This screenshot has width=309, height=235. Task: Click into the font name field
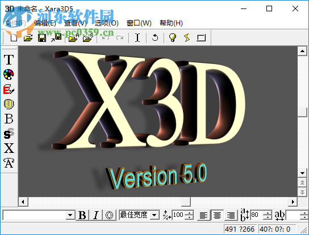pos(35,215)
